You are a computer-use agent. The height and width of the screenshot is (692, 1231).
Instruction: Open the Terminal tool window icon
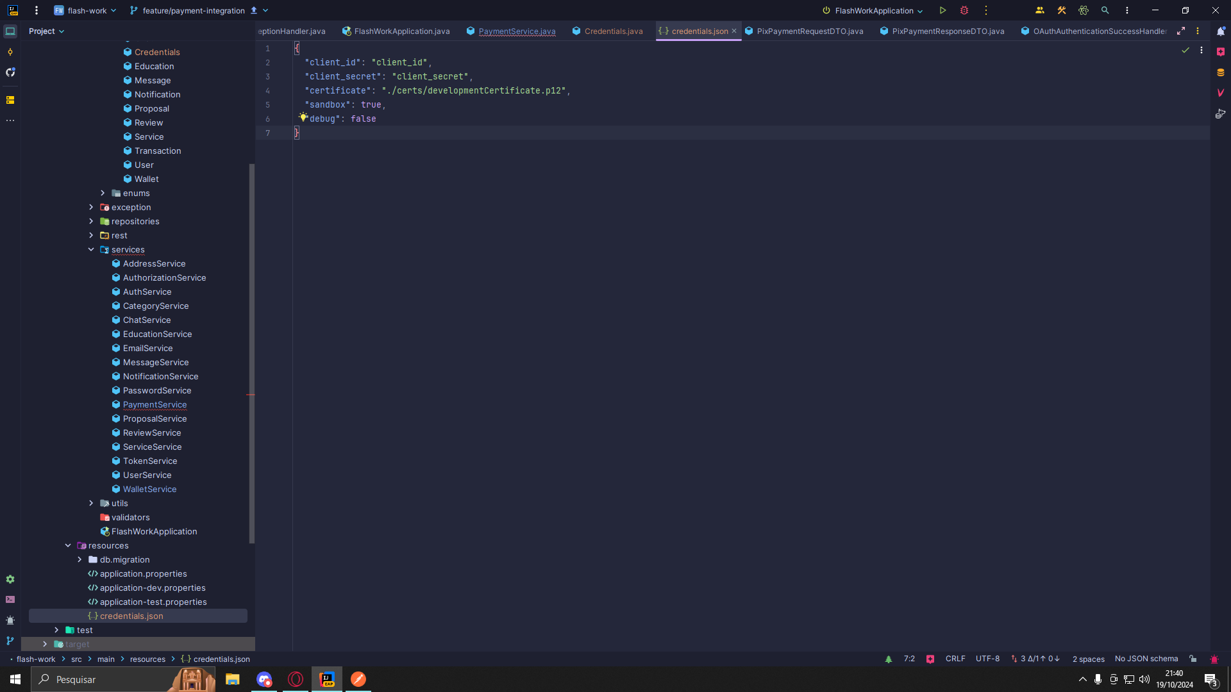point(10,600)
